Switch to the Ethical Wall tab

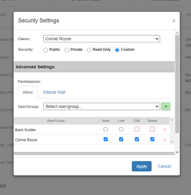54,92
